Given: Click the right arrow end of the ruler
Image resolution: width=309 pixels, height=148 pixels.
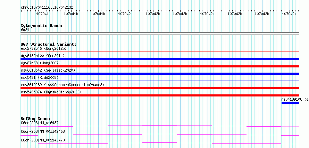Looking at the screenshot, I should [x=298, y=11].
